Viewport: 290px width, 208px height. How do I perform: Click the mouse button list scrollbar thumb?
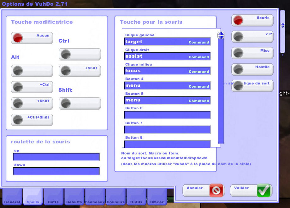pyautogui.click(x=221, y=35)
